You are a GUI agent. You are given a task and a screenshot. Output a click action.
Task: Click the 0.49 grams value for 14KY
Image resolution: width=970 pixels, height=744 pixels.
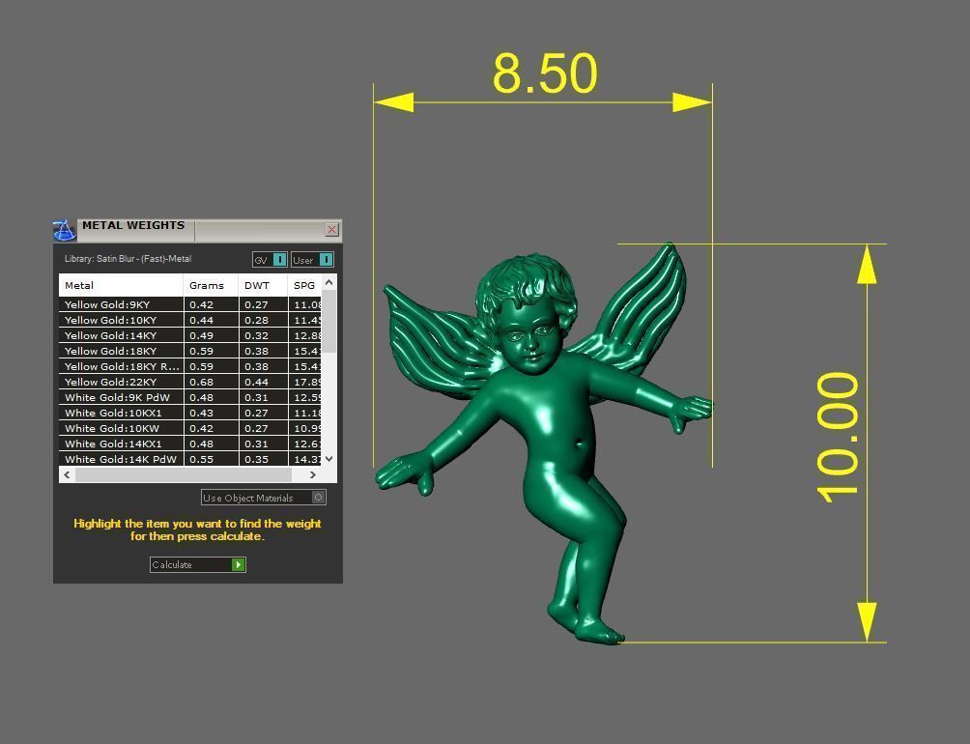(202, 335)
